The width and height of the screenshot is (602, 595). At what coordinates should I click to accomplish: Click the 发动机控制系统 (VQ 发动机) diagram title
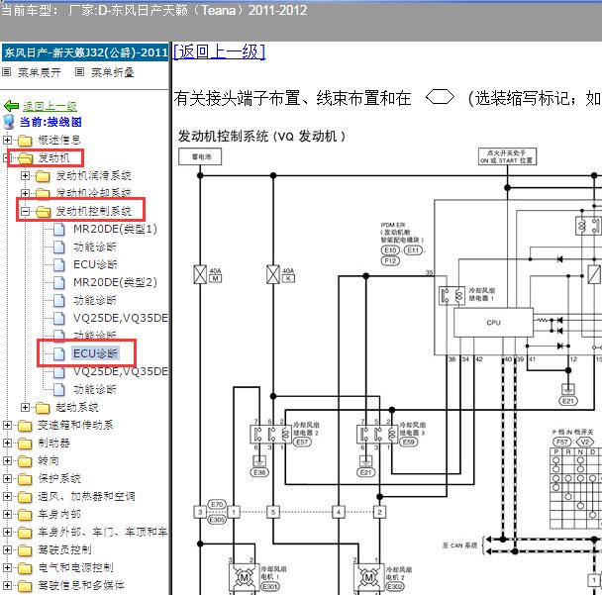tap(261, 137)
